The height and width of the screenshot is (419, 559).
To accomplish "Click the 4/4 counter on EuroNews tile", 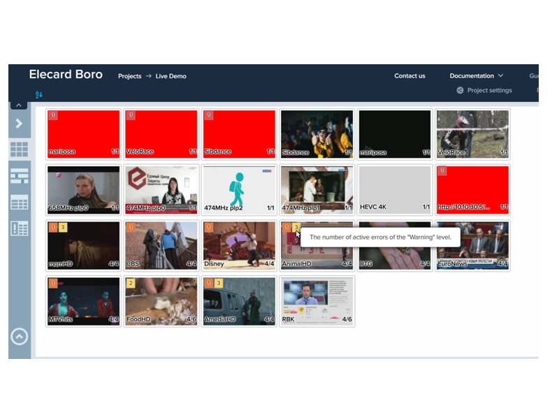I will (502, 264).
